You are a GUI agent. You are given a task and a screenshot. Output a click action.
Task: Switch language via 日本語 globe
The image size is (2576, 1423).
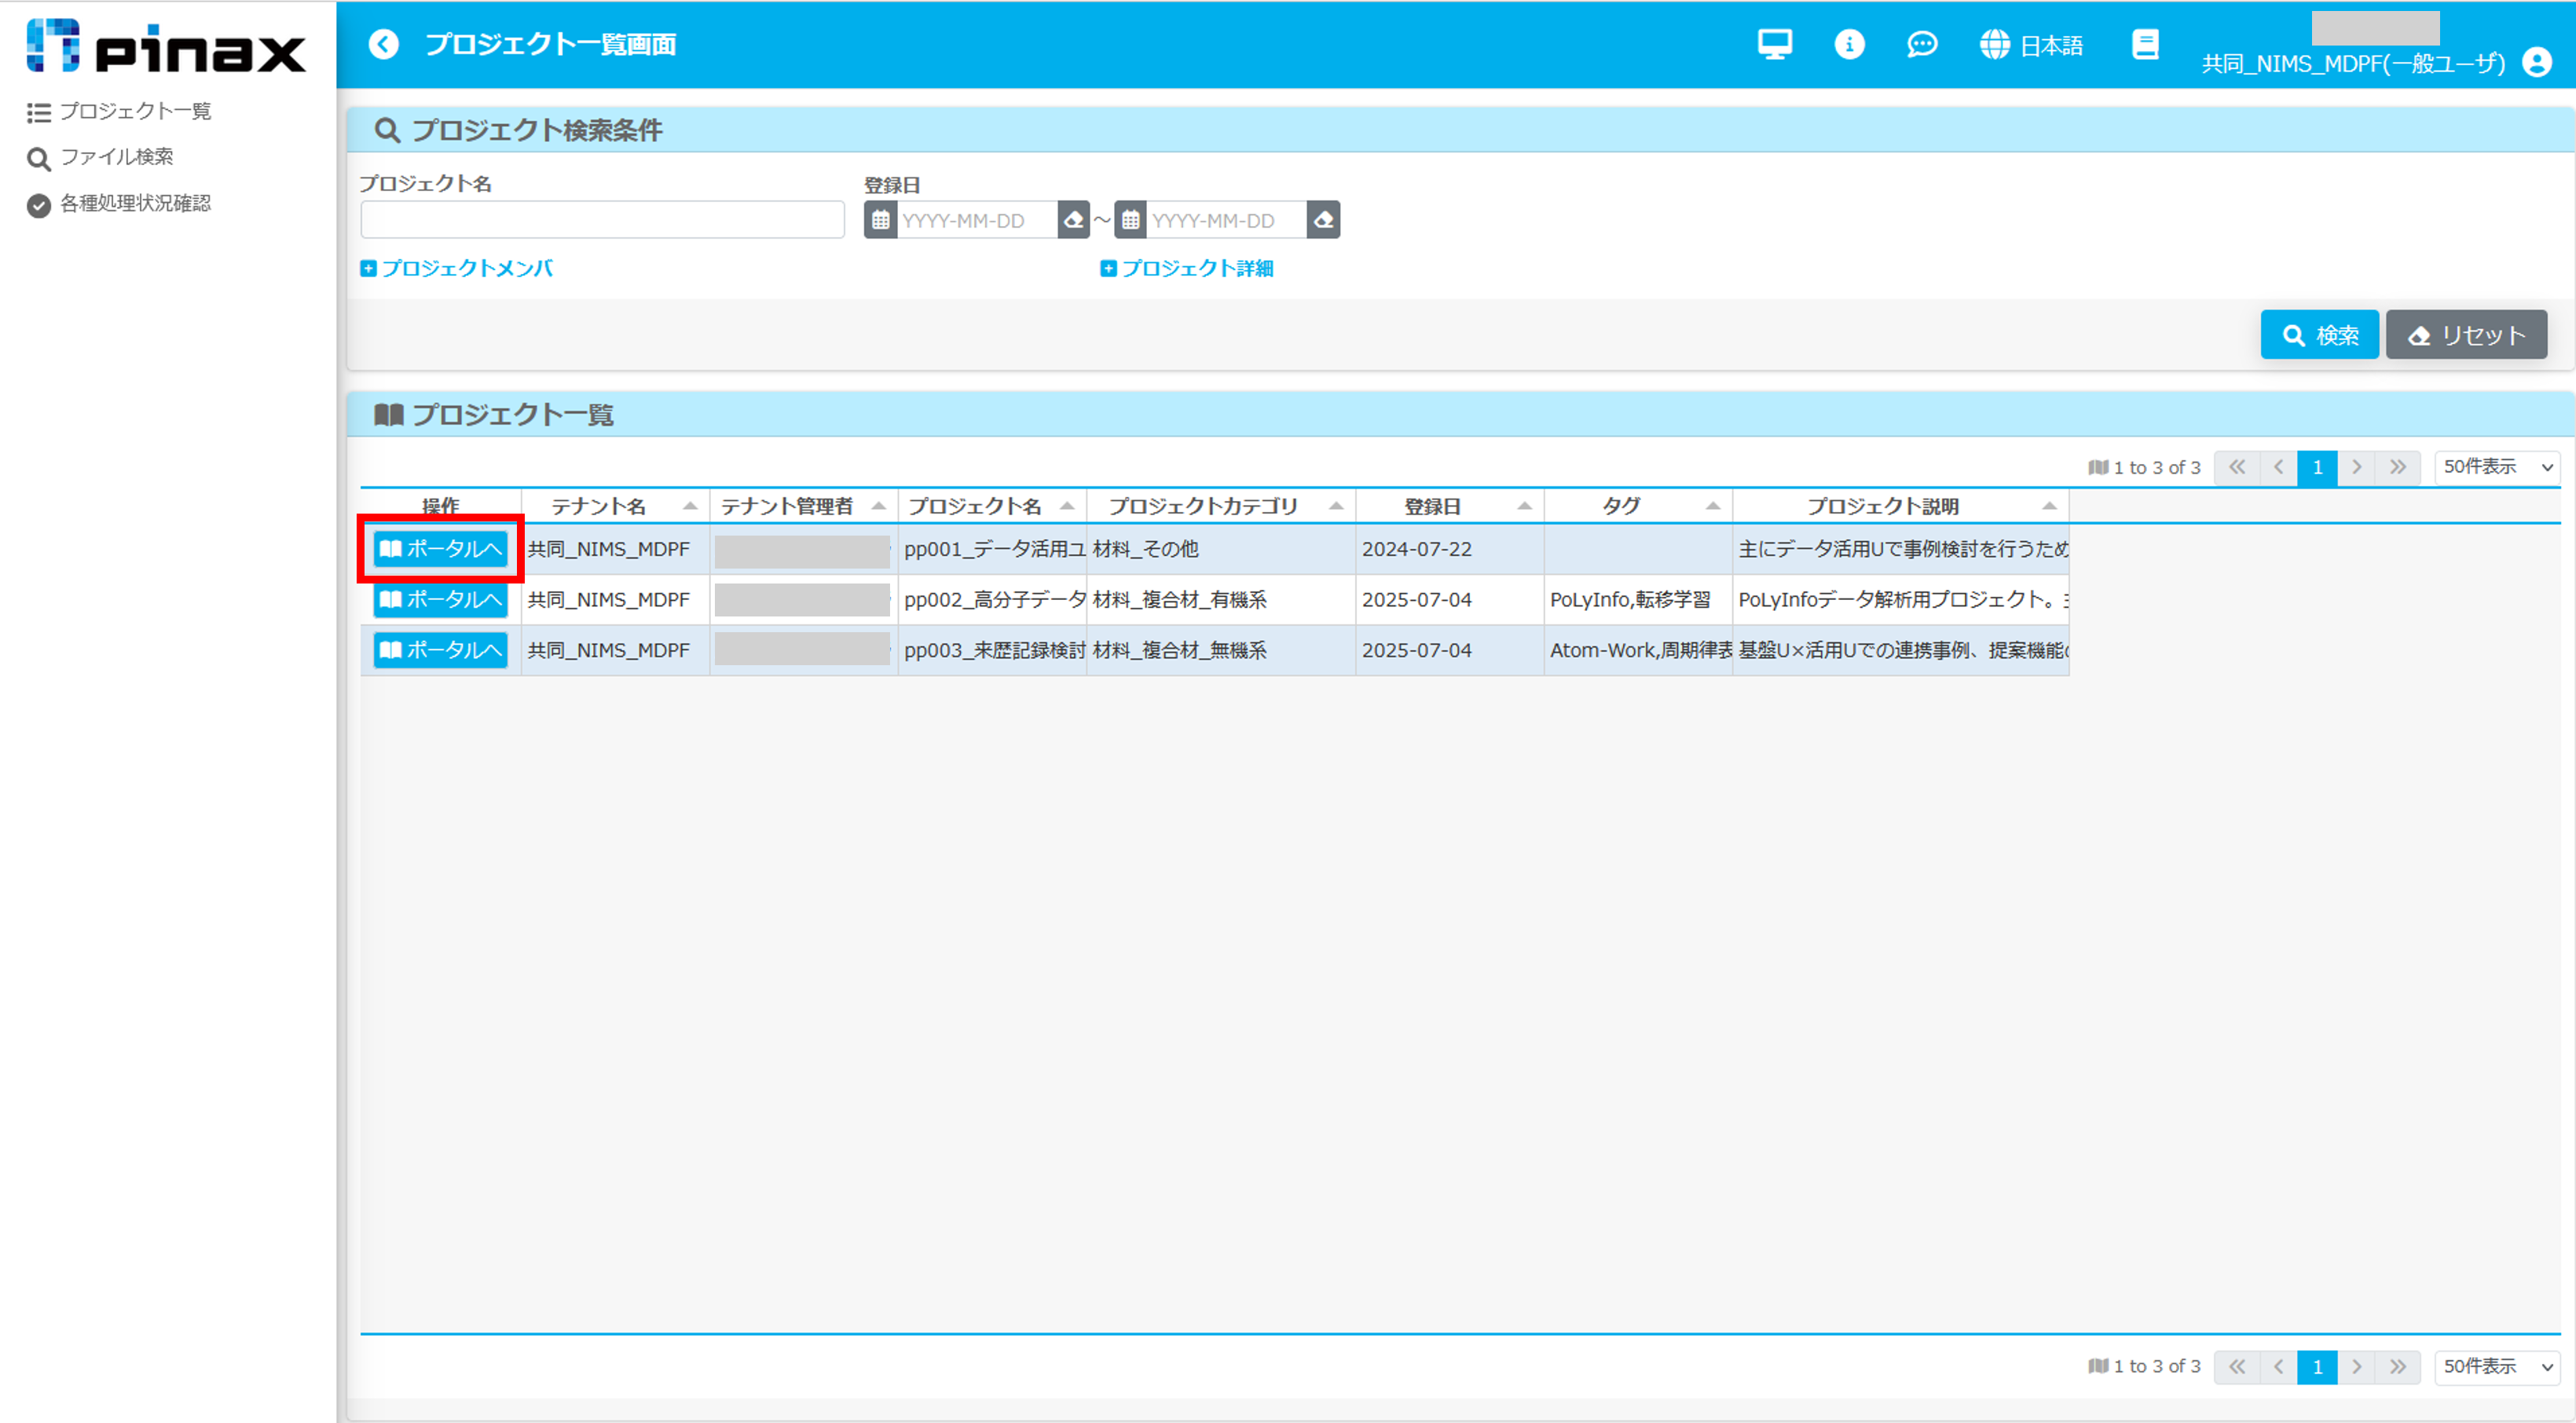coord(2030,45)
